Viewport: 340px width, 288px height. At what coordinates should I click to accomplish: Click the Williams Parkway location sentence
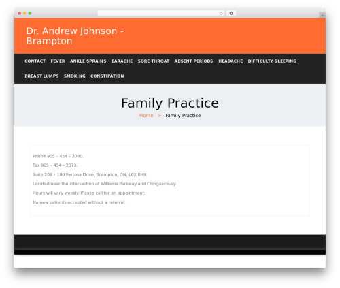click(x=105, y=184)
